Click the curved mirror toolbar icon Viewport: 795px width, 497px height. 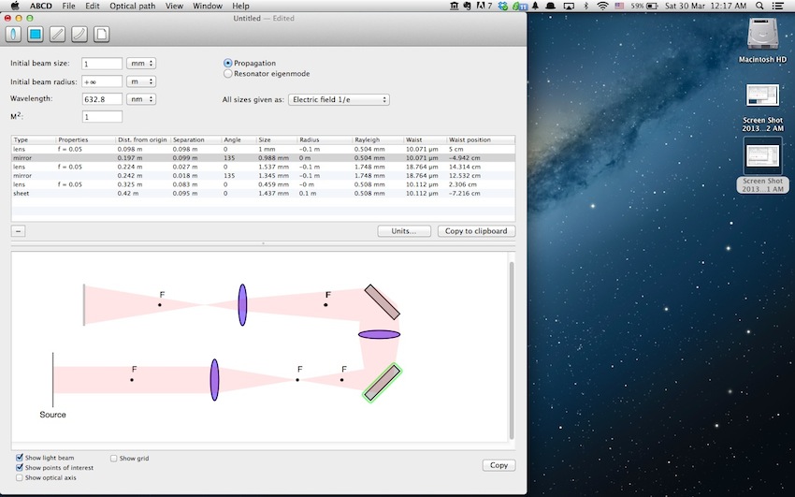(x=79, y=35)
